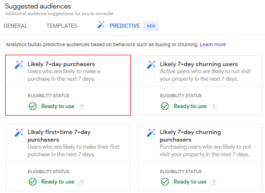The image size is (265, 193).
Task: Click wand icon on 7-day churning purchasers card
Action: point(151,133)
